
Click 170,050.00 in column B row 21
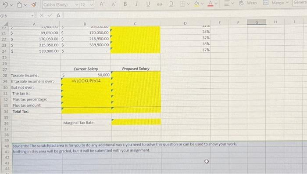[85, 33]
